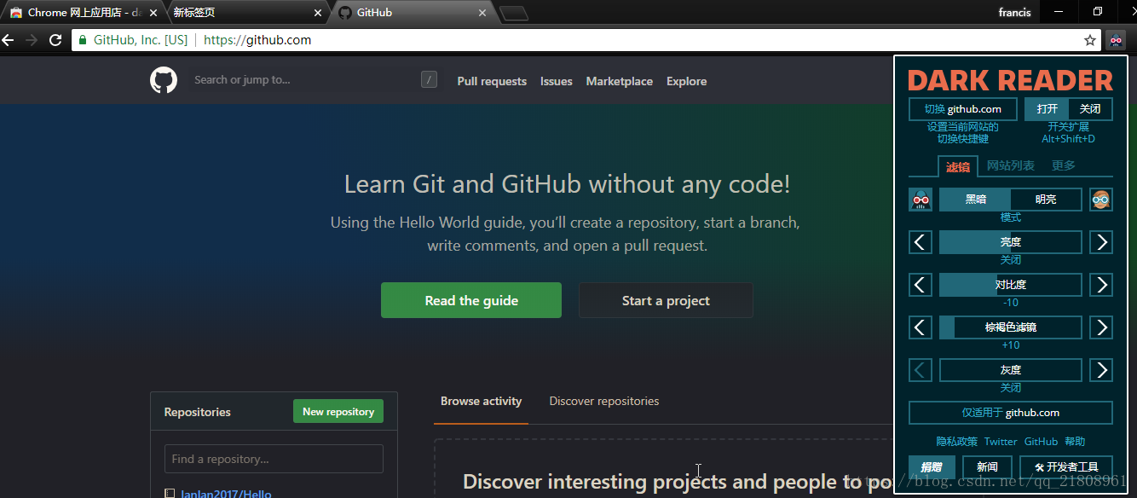
Task: Click the francis profile button in title bar
Action: point(1014,12)
